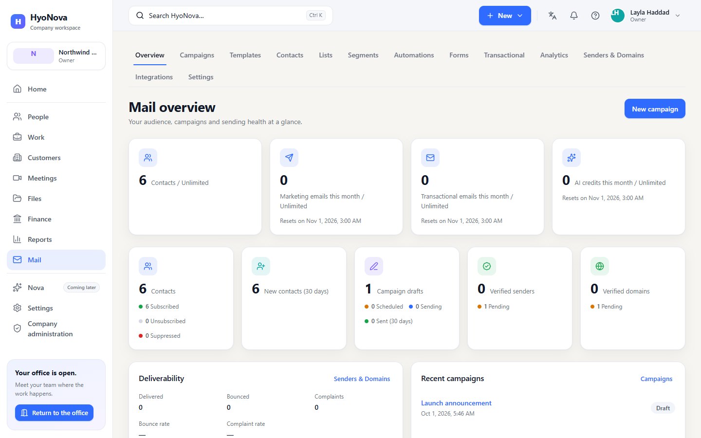
Task: Click Return to the office button
Action: [54, 413]
